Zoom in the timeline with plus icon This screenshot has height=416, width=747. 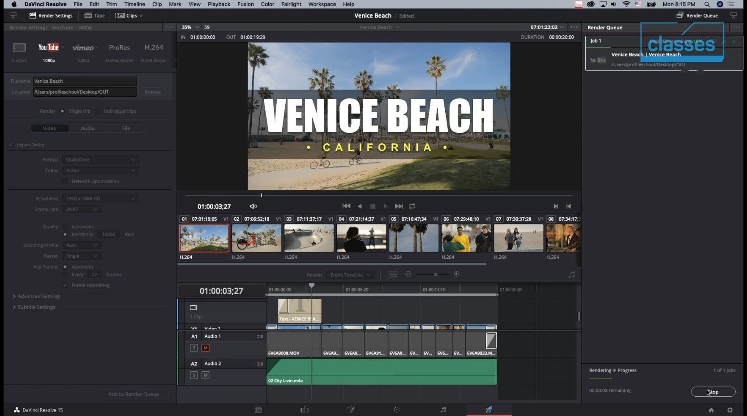click(x=457, y=274)
